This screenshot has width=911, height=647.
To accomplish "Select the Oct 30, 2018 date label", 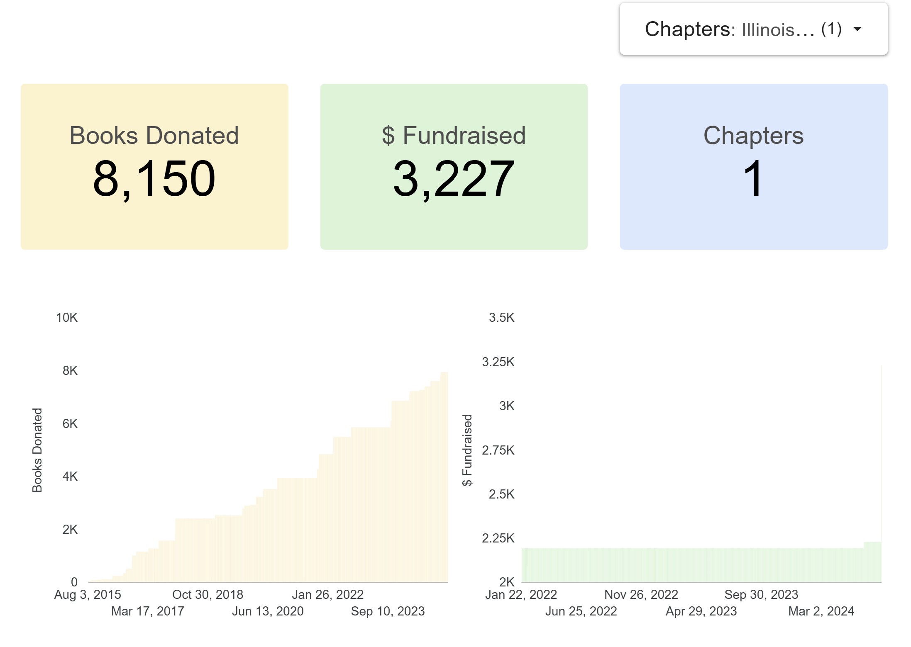I will click(x=208, y=595).
